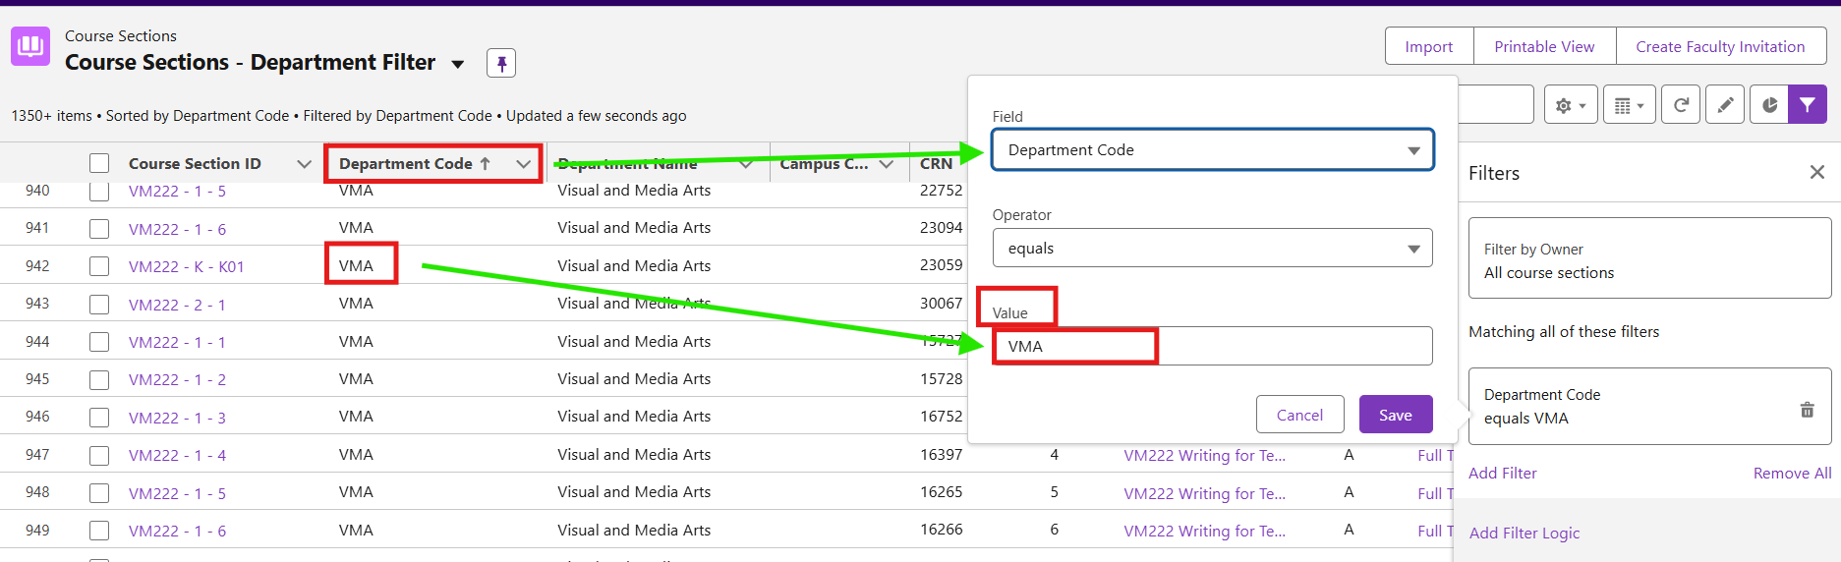Sort by CRN column header
1841x562 pixels.
(x=936, y=164)
